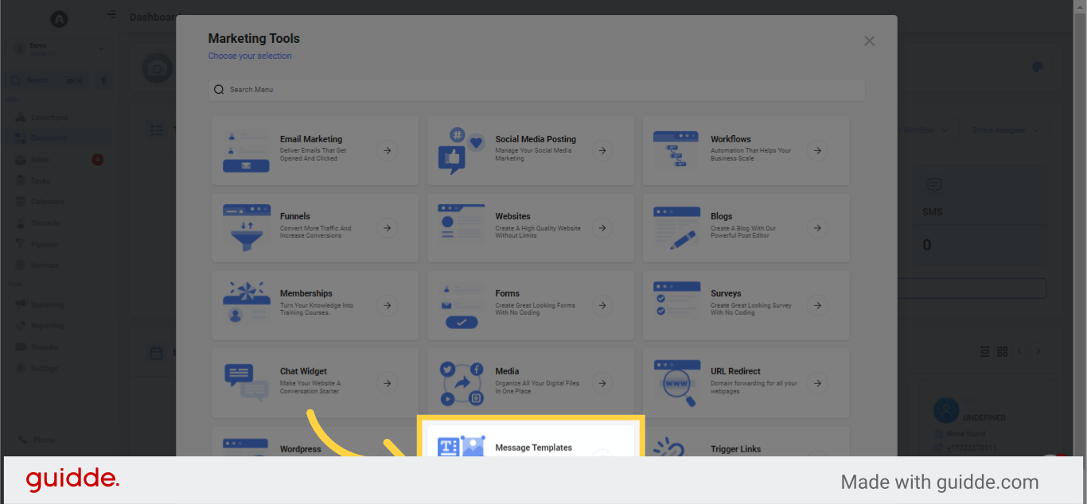Open the Select Assignee dropdown
Screen dimensions: 1087x504
point(1004,130)
